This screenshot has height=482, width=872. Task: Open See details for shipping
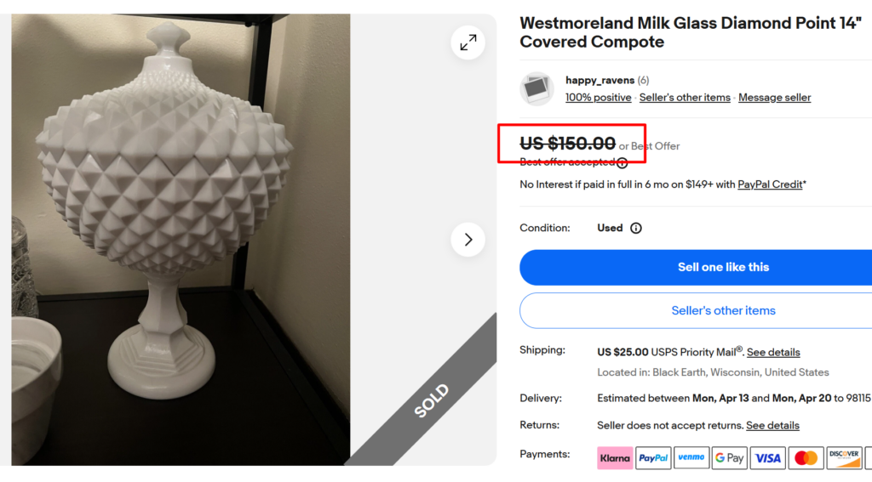(x=773, y=353)
